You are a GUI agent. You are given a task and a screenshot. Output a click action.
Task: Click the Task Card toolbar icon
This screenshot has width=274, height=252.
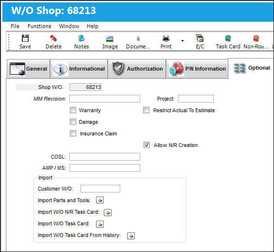(x=228, y=38)
